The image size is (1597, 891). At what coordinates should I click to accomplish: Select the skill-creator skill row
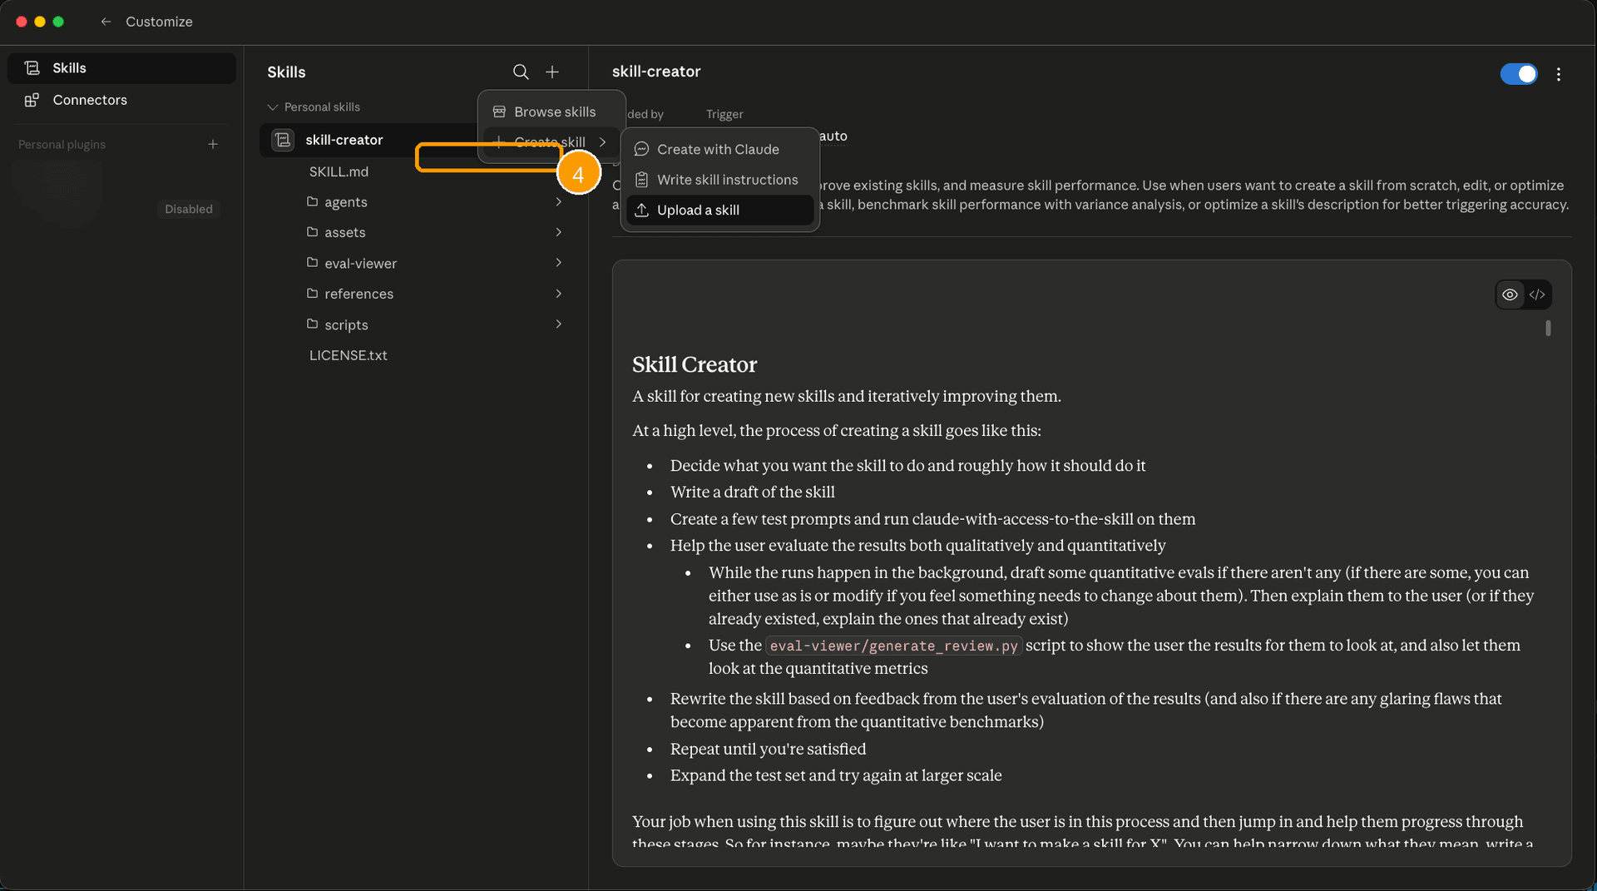click(x=368, y=140)
